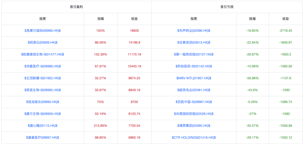
Task: Open the 第一服务控股(02107.HK) stock link
Action: [x=194, y=54]
